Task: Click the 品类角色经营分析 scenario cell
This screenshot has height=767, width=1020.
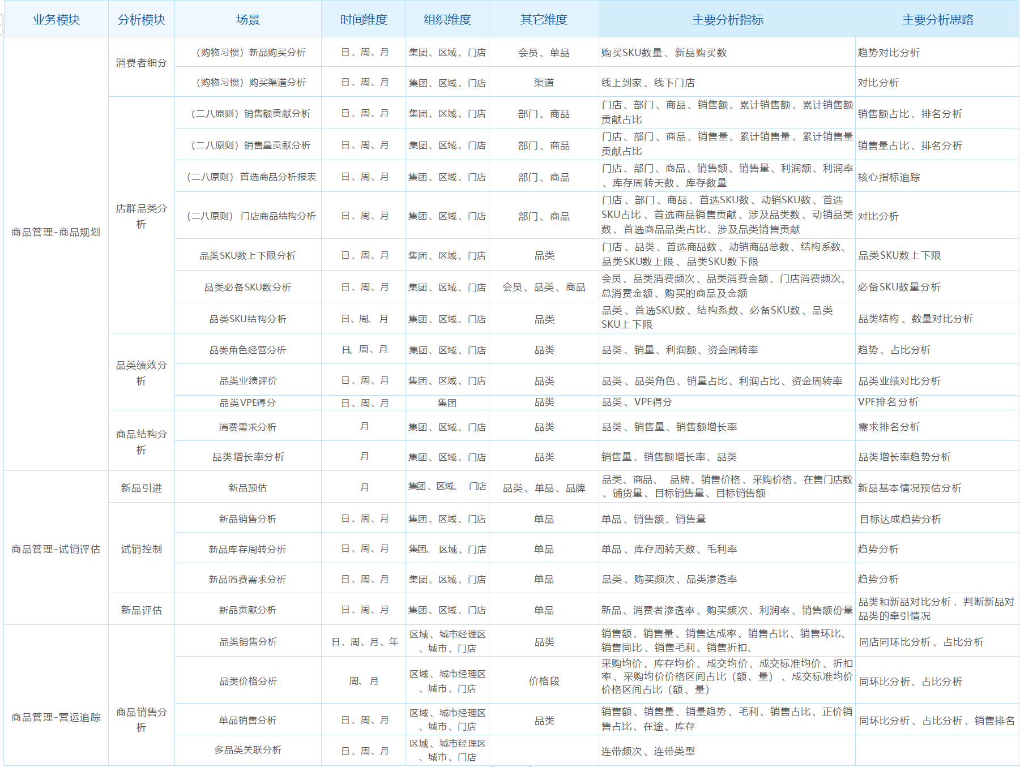Action: click(x=248, y=350)
